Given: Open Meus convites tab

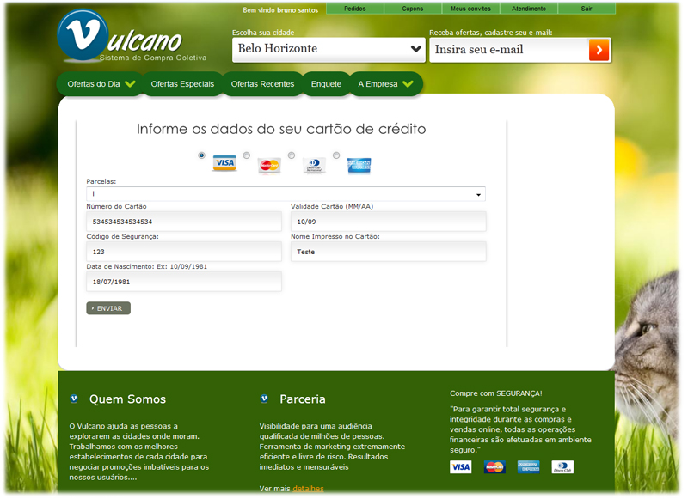Looking at the screenshot, I should (470, 9).
